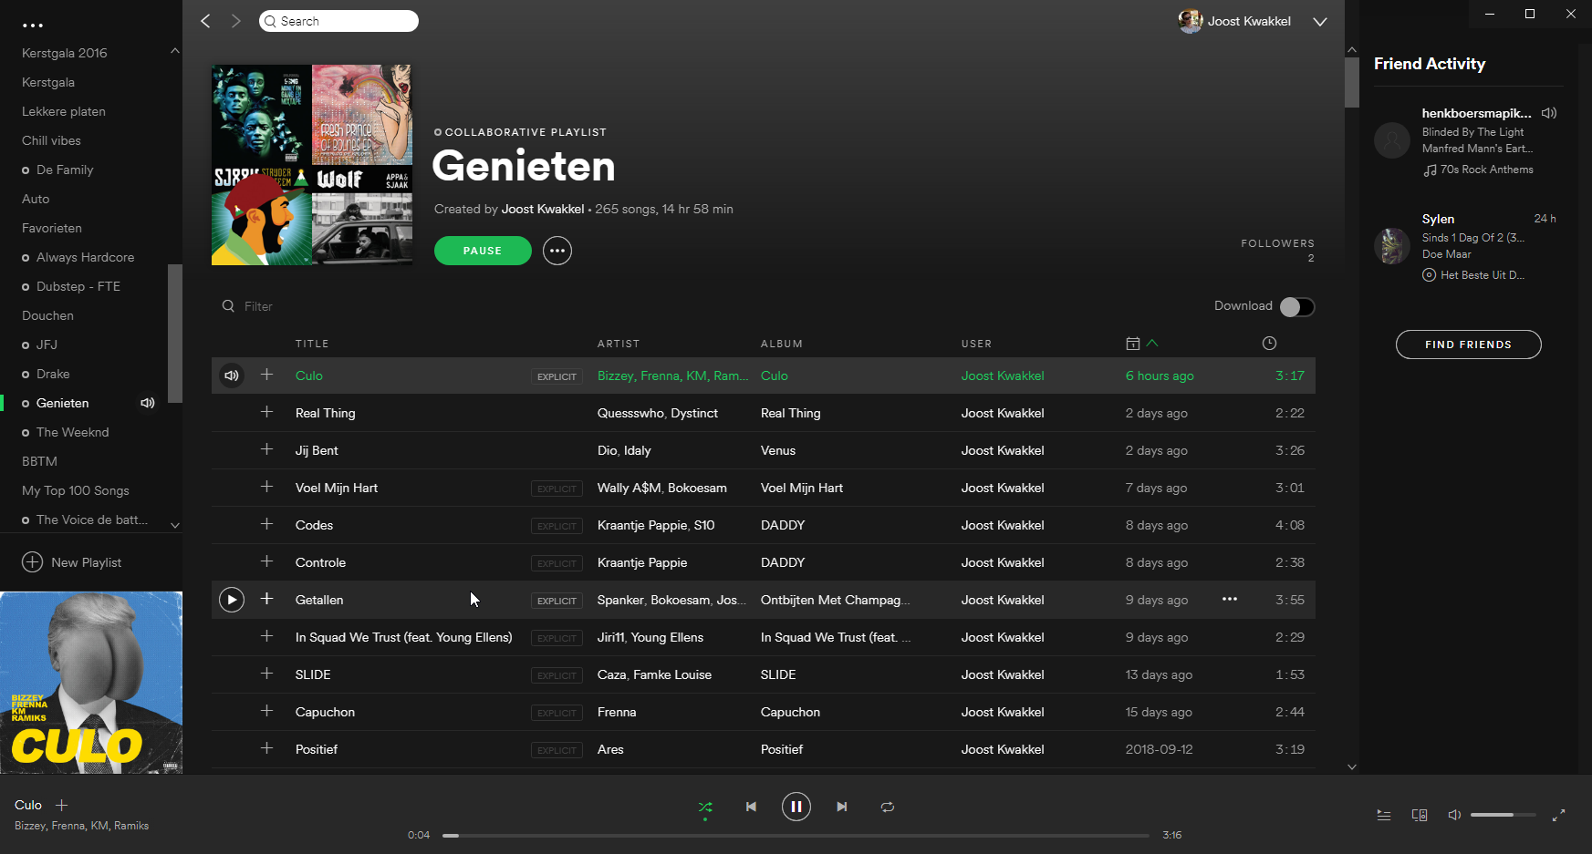Mute volume with the speaker icon
The image size is (1592, 854).
pyautogui.click(x=1454, y=815)
